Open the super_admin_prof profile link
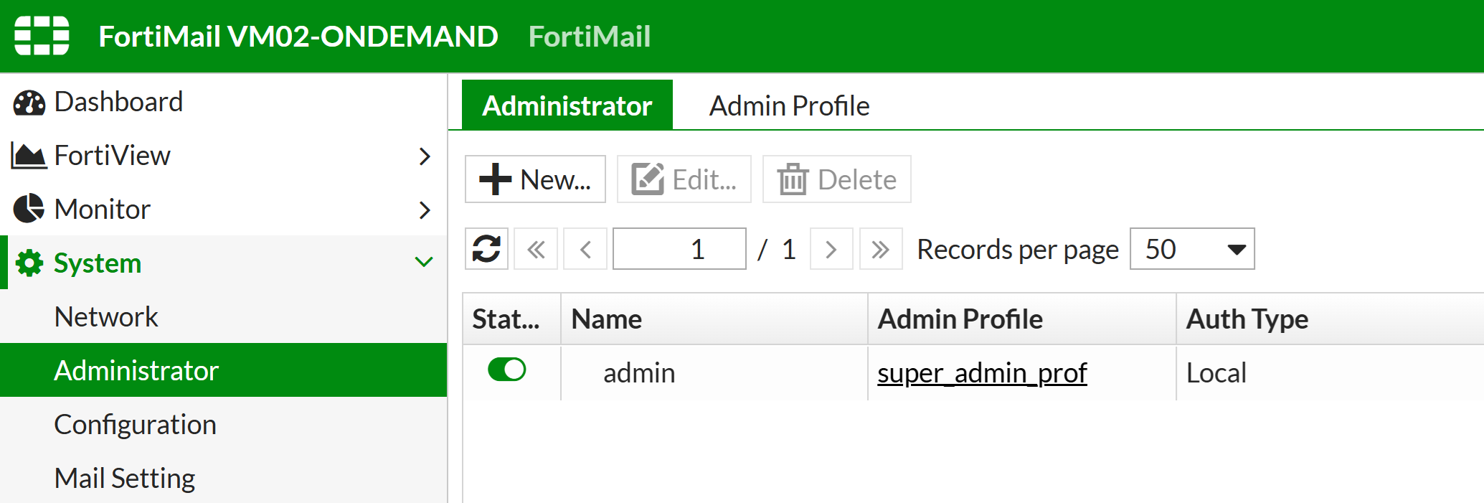1484x503 pixels. point(981,373)
